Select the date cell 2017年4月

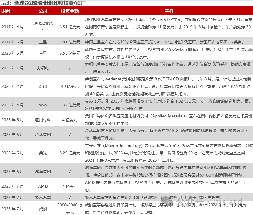[x=13, y=27]
